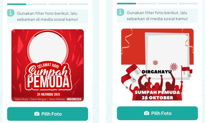Select the first progress step in right panel
Image resolution: width=205 pixels, height=123 pixels.
click(126, 3)
